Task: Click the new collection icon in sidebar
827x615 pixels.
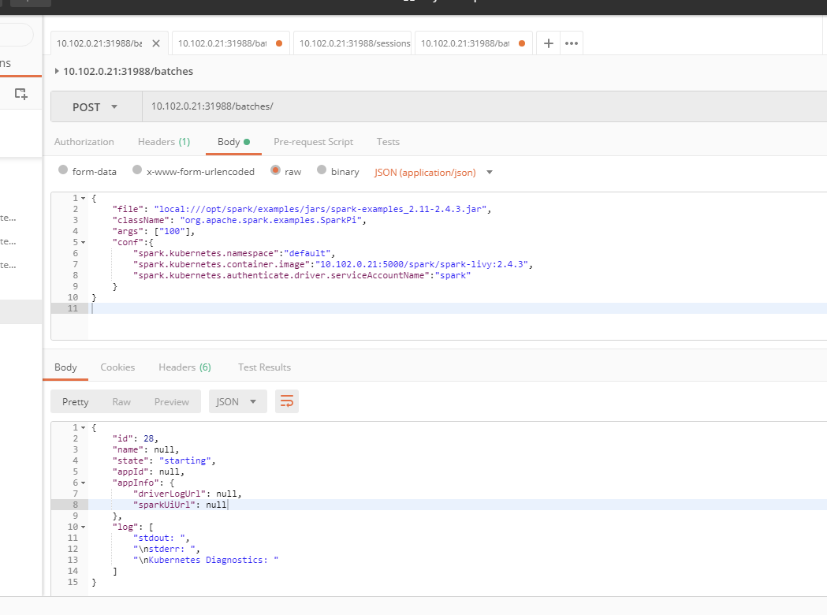Action: pos(21,94)
